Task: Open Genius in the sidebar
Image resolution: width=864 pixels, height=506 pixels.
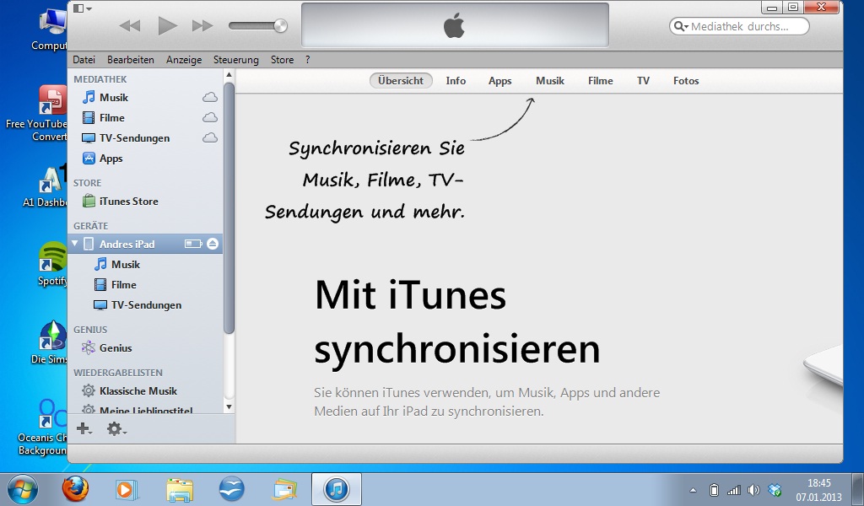Action: click(x=116, y=348)
